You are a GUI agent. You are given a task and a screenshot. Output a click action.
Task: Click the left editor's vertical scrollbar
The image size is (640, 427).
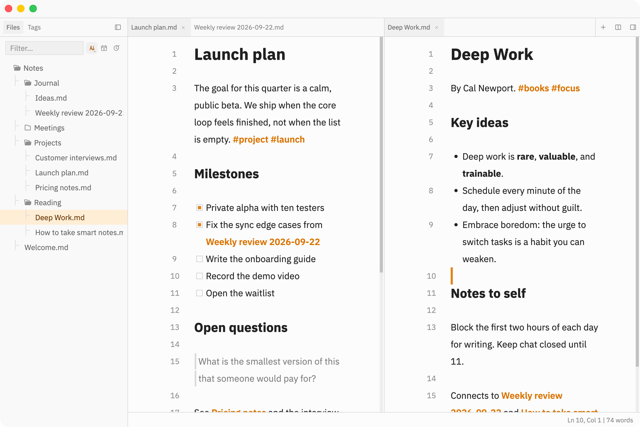click(x=381, y=155)
